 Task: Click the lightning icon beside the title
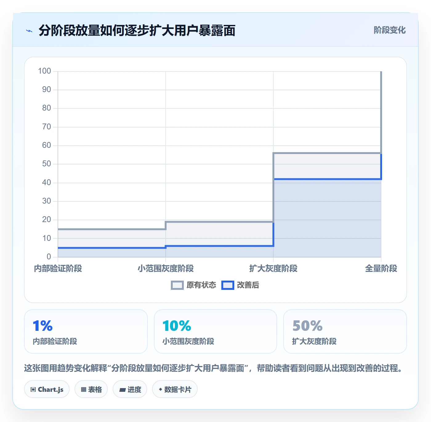[x=29, y=31]
